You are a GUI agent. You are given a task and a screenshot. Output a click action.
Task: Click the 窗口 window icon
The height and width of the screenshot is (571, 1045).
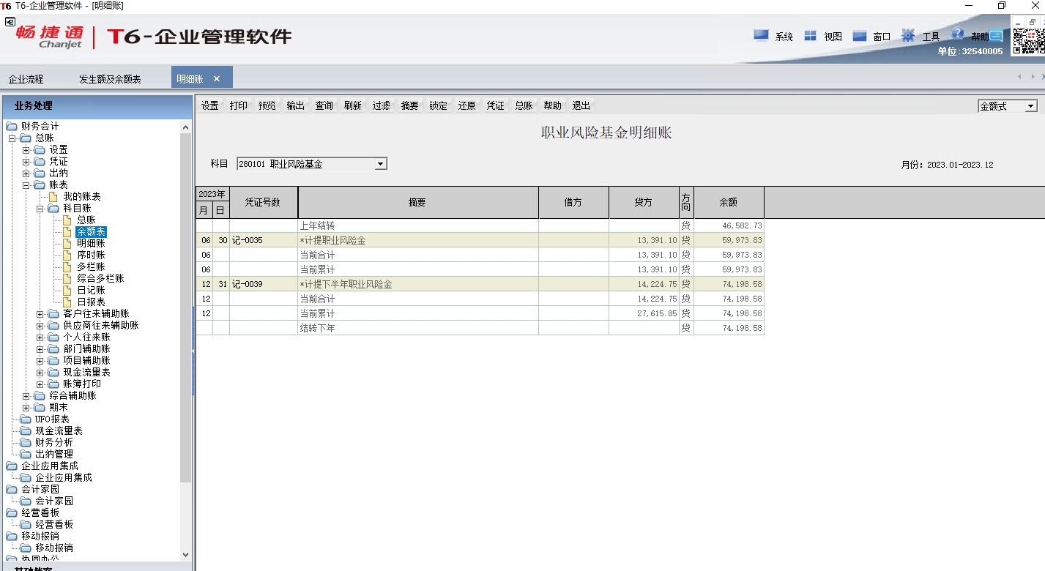(x=859, y=35)
